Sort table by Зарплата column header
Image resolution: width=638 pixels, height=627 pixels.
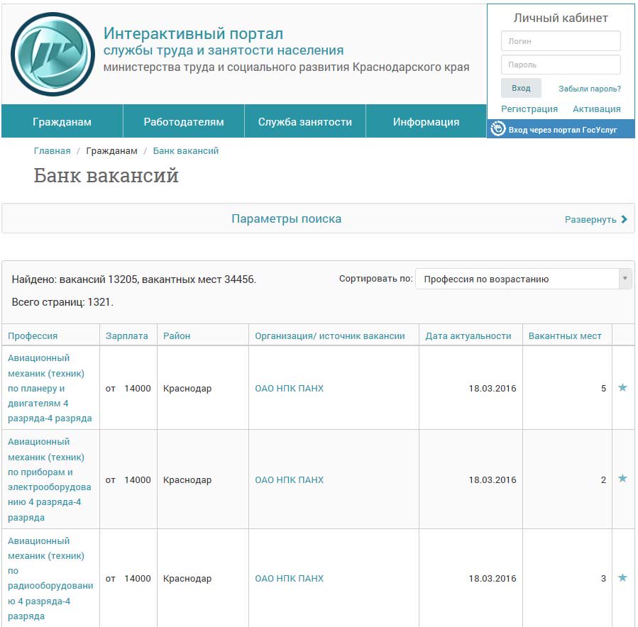point(126,336)
